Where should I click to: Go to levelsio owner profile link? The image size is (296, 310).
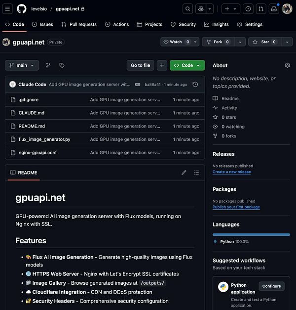coord(39,9)
